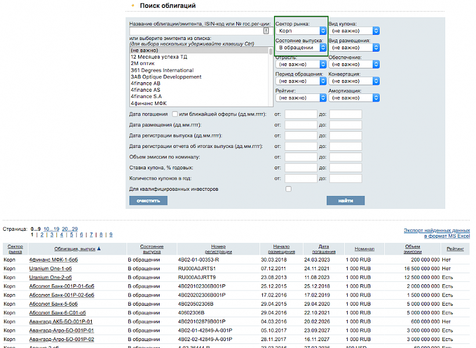Jump to page range 10...19
Screen dimensions: 476x348
[51, 229]
